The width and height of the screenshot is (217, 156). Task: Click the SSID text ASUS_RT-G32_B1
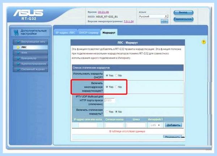[x=107, y=17]
